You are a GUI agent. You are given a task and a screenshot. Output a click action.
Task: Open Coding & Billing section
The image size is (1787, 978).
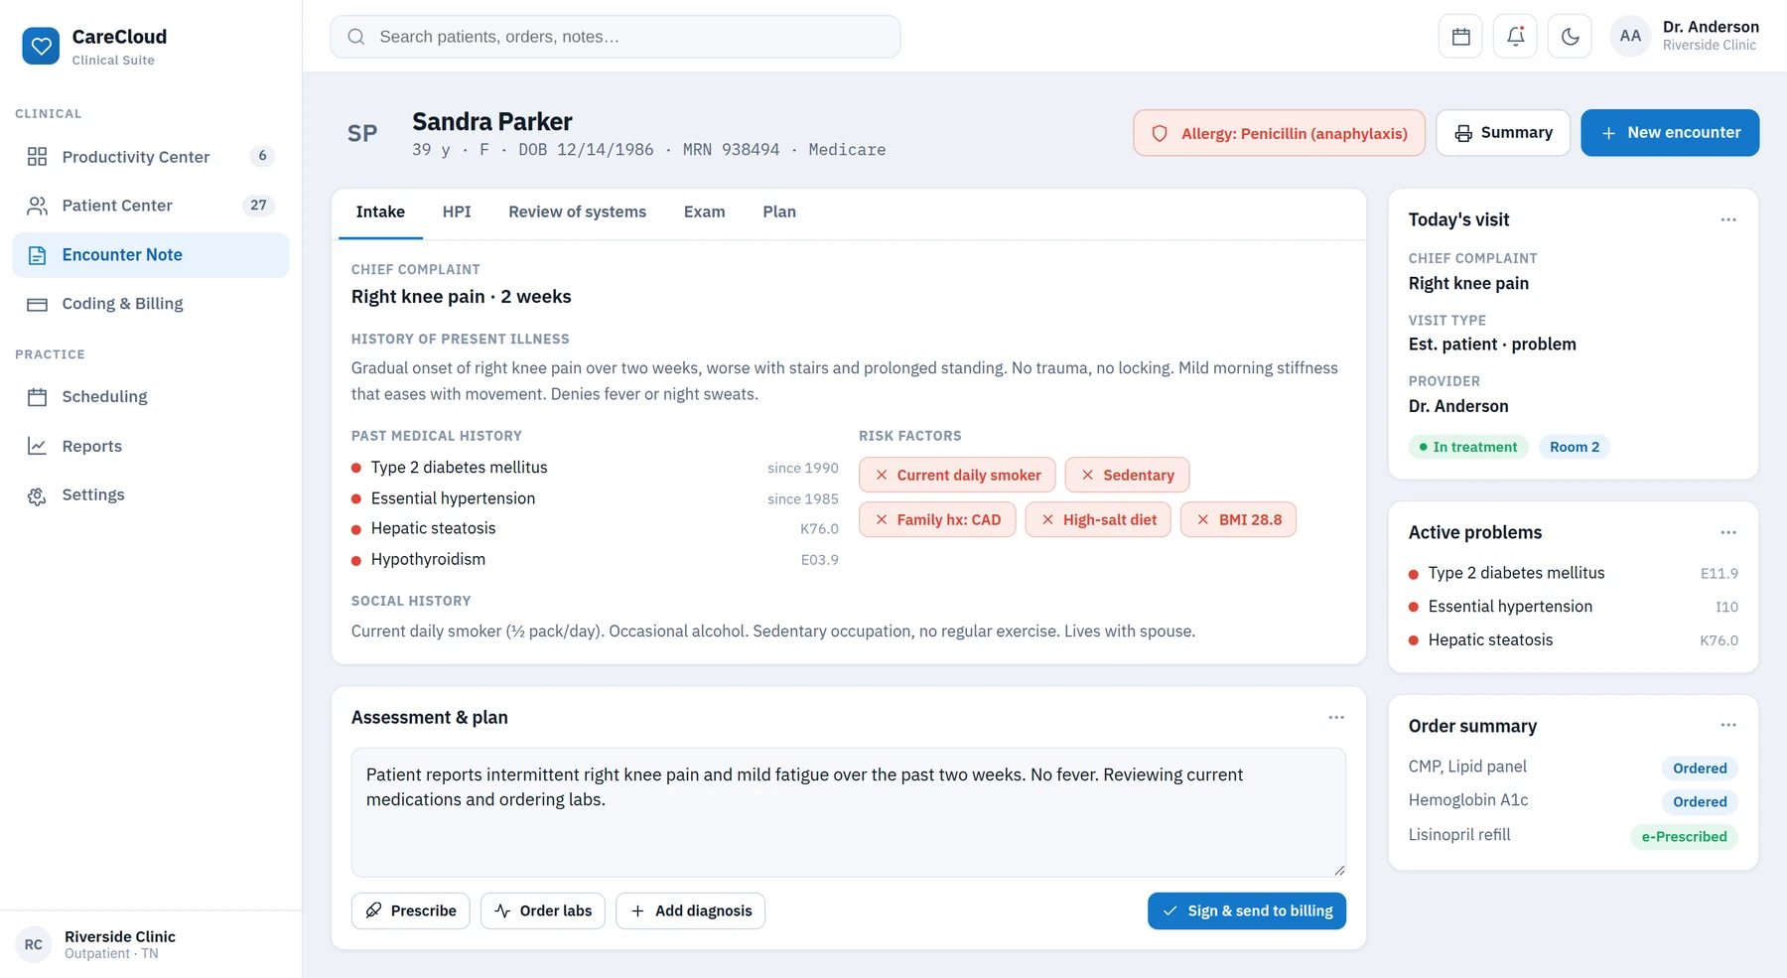tap(150, 304)
